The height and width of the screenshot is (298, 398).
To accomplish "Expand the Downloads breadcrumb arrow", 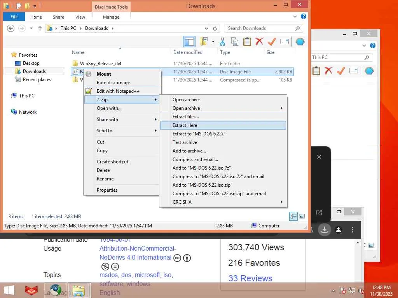I will point(112,28).
